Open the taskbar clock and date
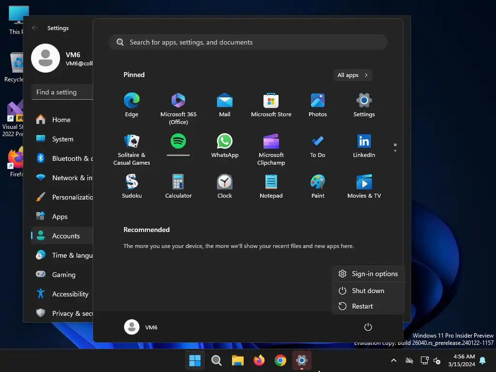The image size is (496, 372). pos(462,360)
